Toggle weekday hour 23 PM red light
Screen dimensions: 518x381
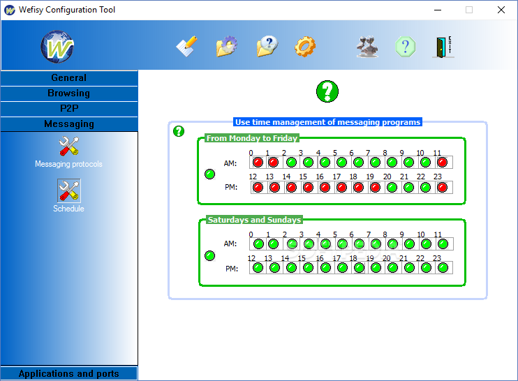click(443, 188)
